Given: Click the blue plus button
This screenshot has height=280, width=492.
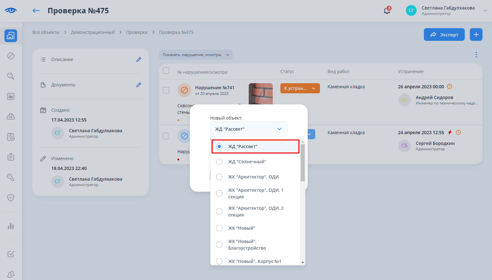Looking at the screenshot, I should [x=476, y=34].
